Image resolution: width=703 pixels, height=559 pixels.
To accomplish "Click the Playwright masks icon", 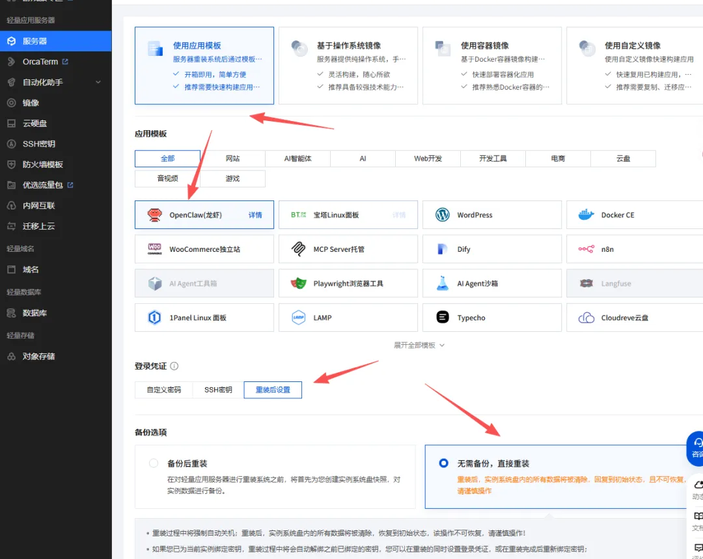I will 299,283.
